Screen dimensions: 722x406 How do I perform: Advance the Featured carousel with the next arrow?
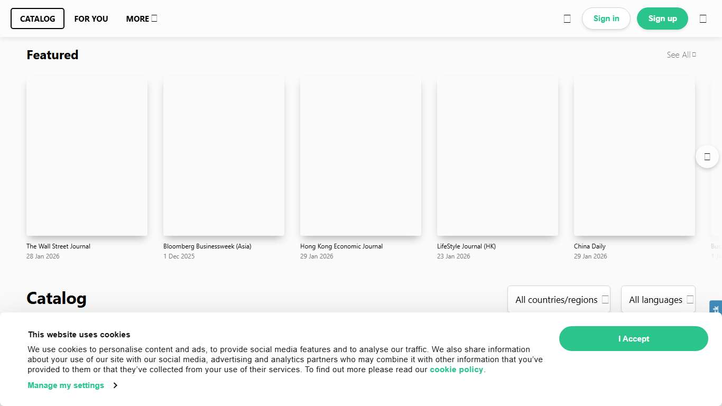point(707,156)
